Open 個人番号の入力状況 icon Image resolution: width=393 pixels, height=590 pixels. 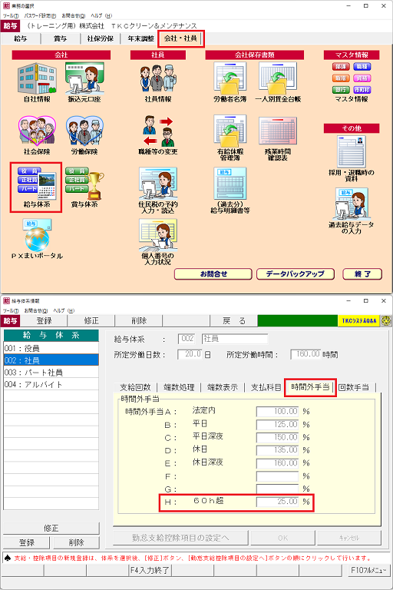click(x=158, y=237)
